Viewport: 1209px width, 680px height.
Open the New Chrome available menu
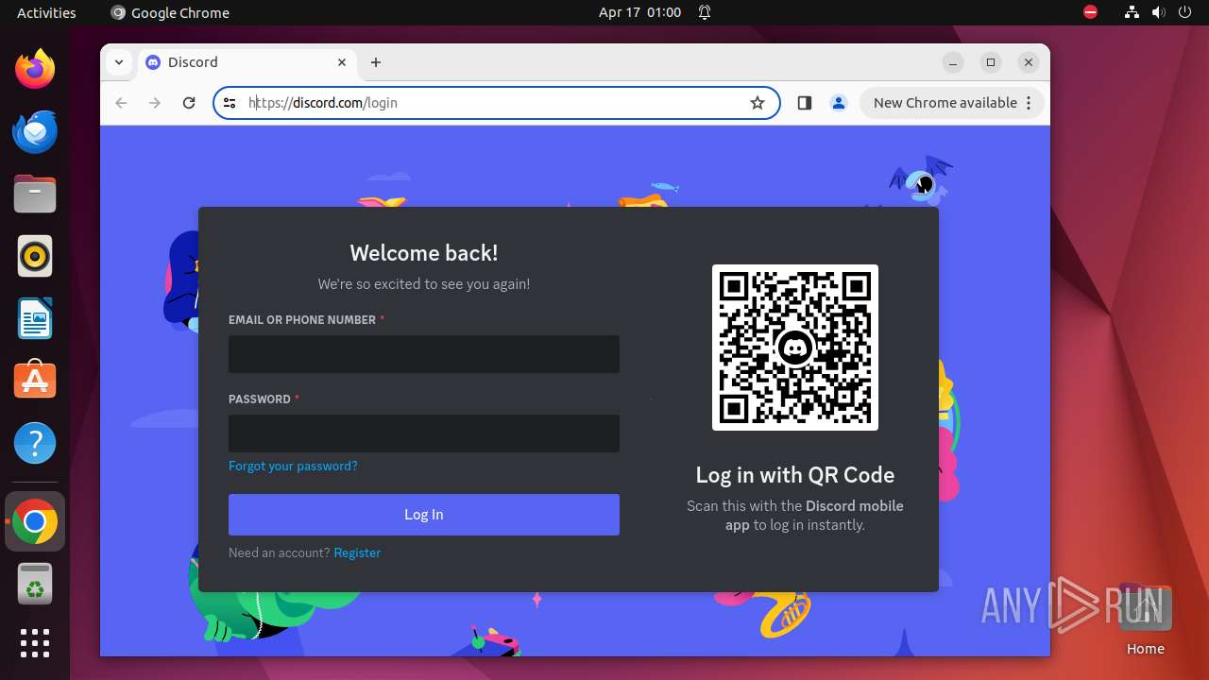(x=952, y=103)
